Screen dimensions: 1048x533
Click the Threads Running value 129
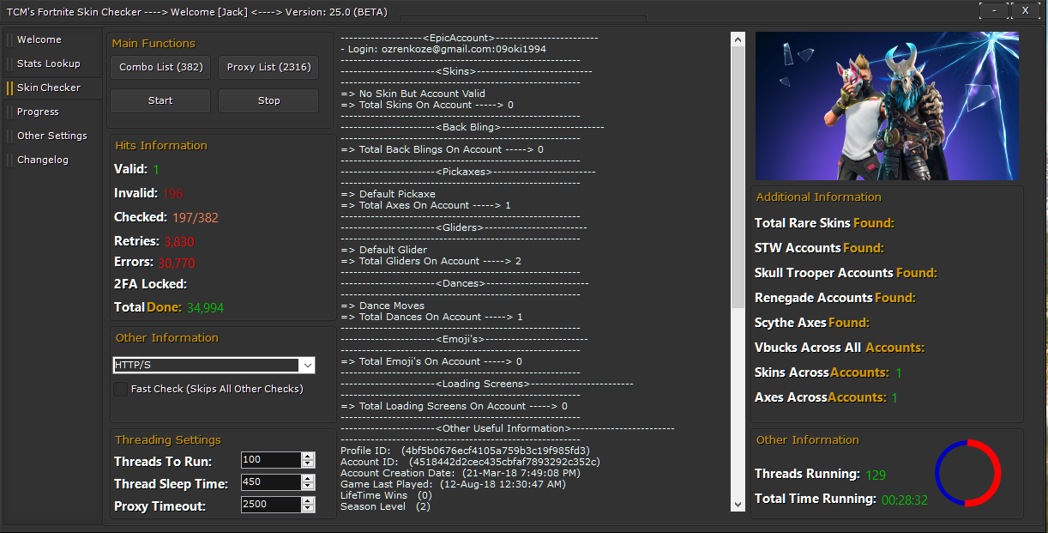click(x=876, y=475)
